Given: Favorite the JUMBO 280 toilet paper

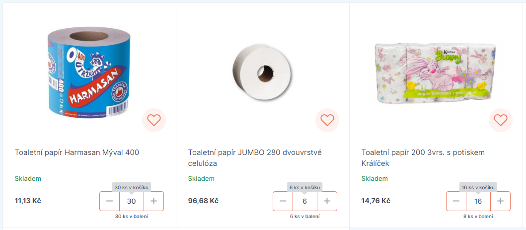Looking at the screenshot, I should 327,120.
